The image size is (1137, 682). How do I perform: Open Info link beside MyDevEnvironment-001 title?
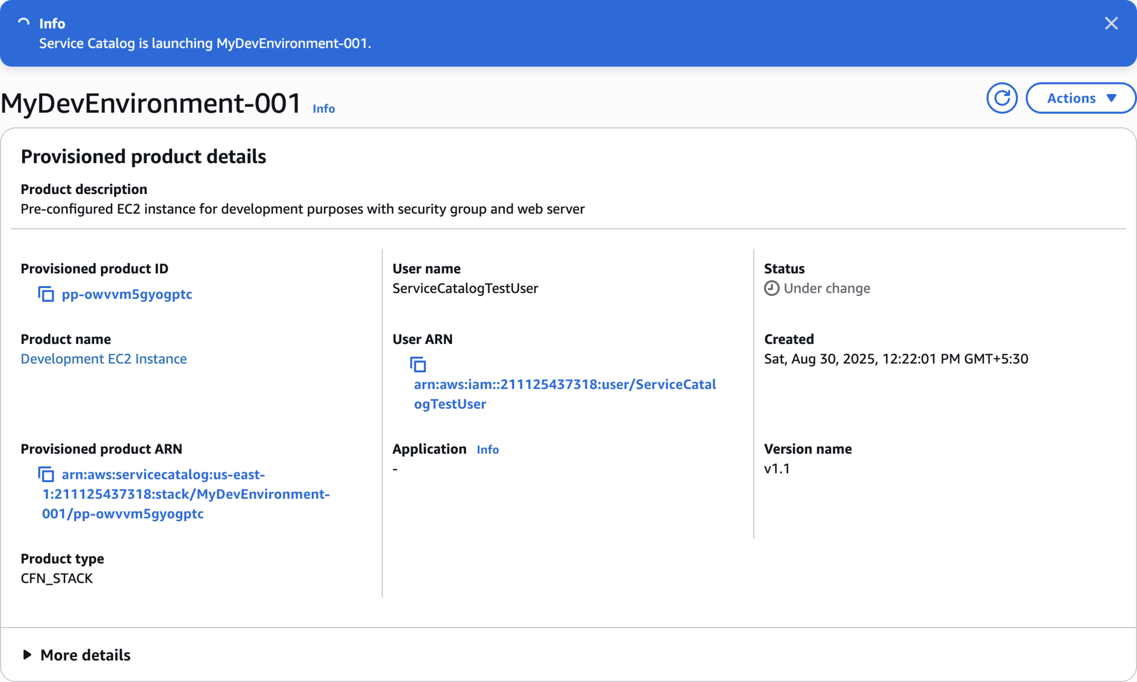(x=323, y=109)
